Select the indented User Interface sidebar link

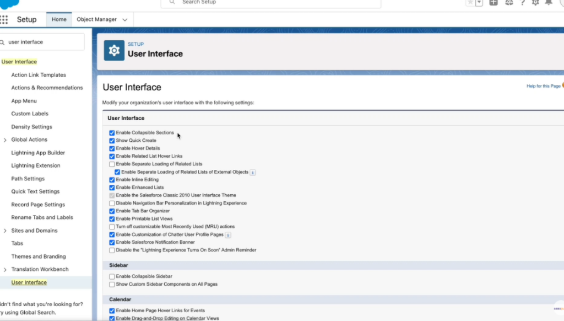(x=29, y=282)
